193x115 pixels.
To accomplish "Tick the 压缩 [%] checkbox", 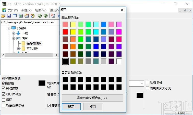I will click(147, 83).
